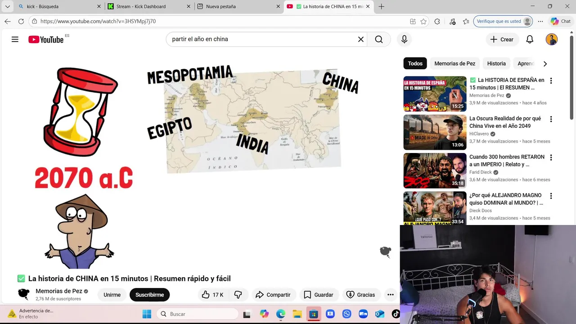Open Copilot Chat in the browser
Screen dimensions: 576x324
point(560,21)
